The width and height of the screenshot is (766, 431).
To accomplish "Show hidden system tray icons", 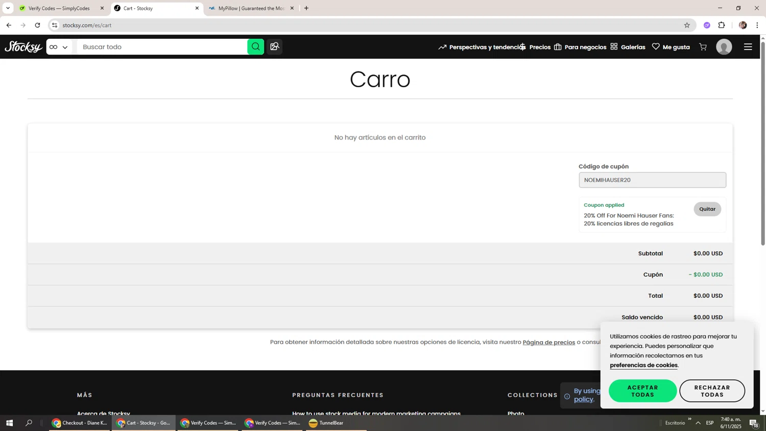I will click(x=698, y=423).
